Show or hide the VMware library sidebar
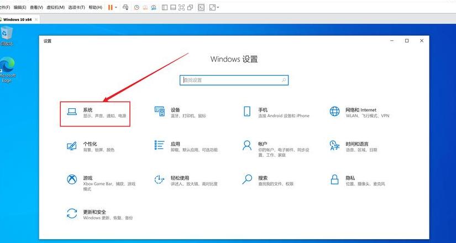 coord(165,8)
